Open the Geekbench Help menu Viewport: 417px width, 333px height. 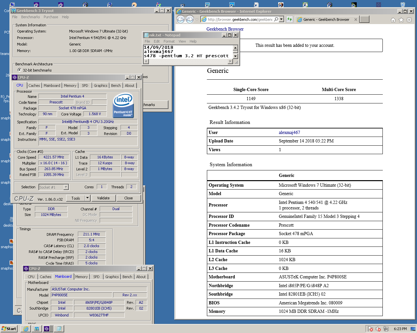65,17
